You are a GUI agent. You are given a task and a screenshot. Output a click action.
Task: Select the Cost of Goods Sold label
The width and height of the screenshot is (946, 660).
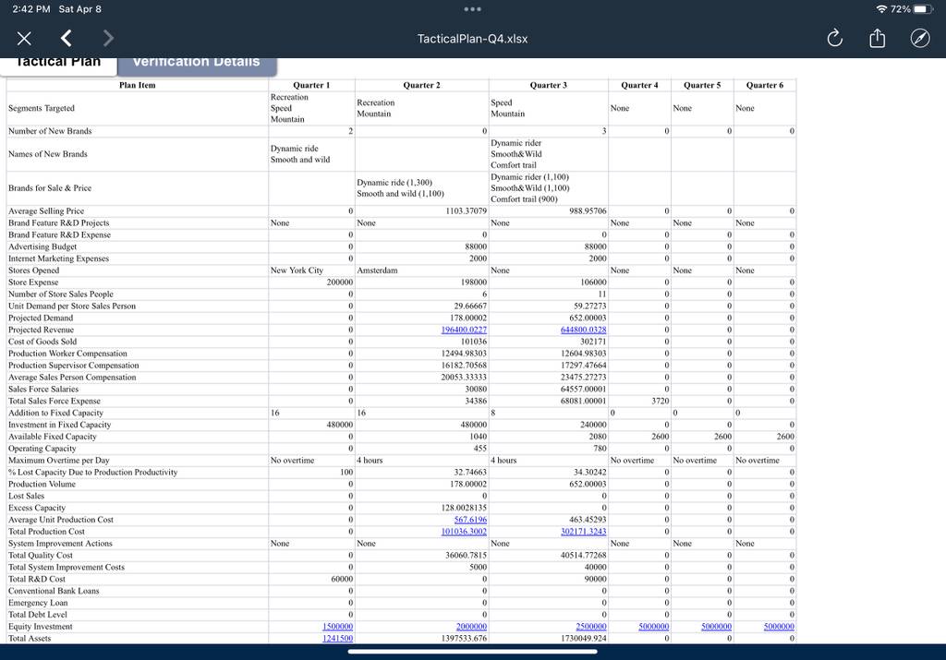point(42,342)
